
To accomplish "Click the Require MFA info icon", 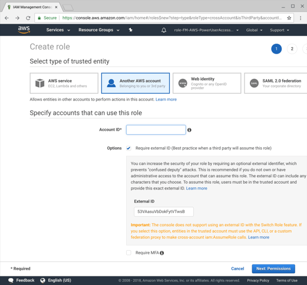I will point(162,253).
